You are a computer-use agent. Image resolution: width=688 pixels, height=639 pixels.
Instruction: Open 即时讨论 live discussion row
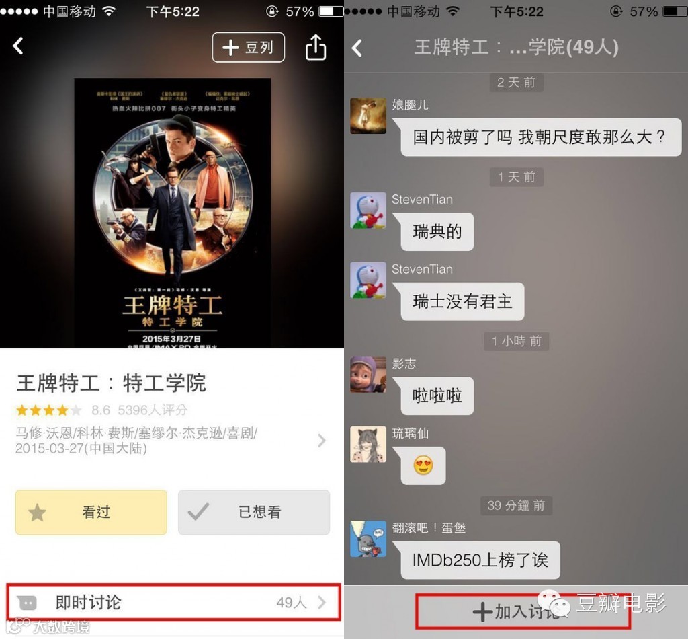coord(174,602)
